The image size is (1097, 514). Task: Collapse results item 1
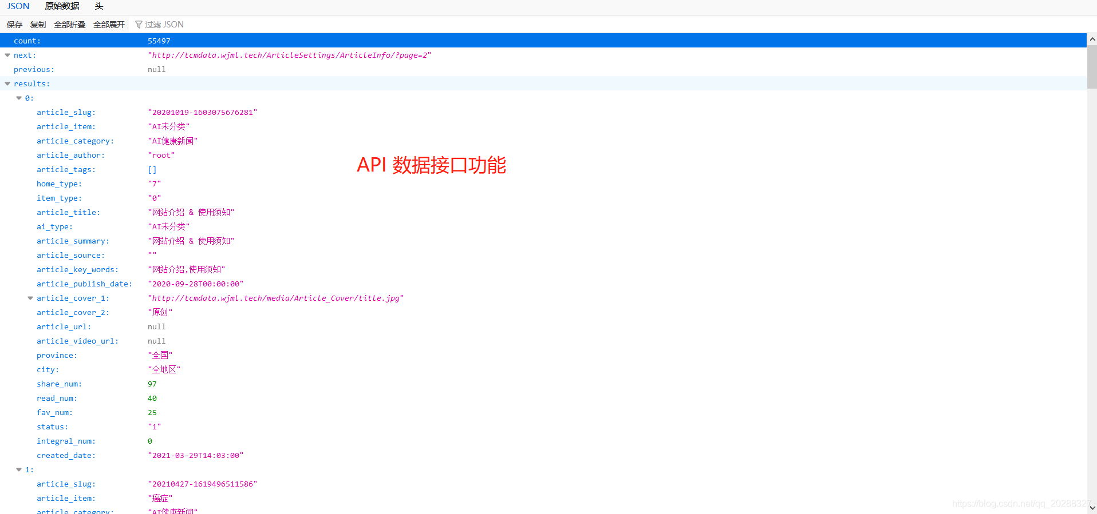click(19, 470)
